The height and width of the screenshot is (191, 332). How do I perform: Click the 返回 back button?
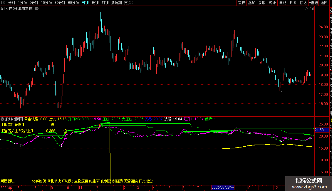click(324, 3)
